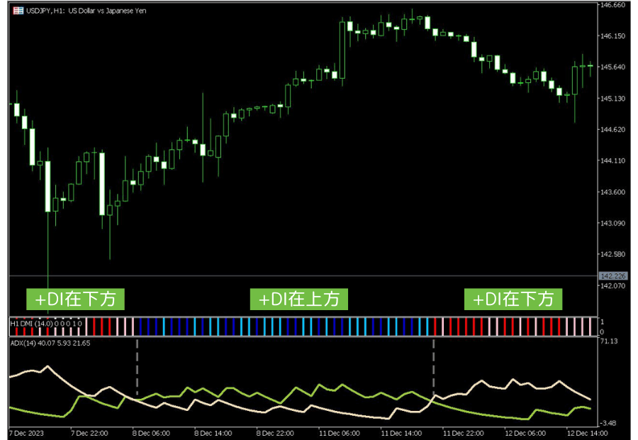Click the '7 Dec 2023' date label

point(26,433)
